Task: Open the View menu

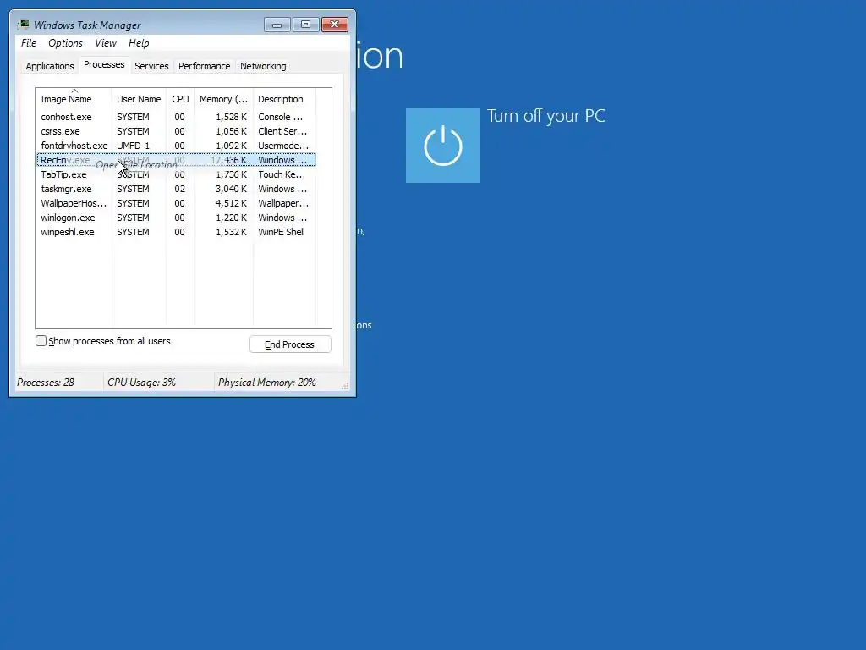Action: (x=106, y=43)
